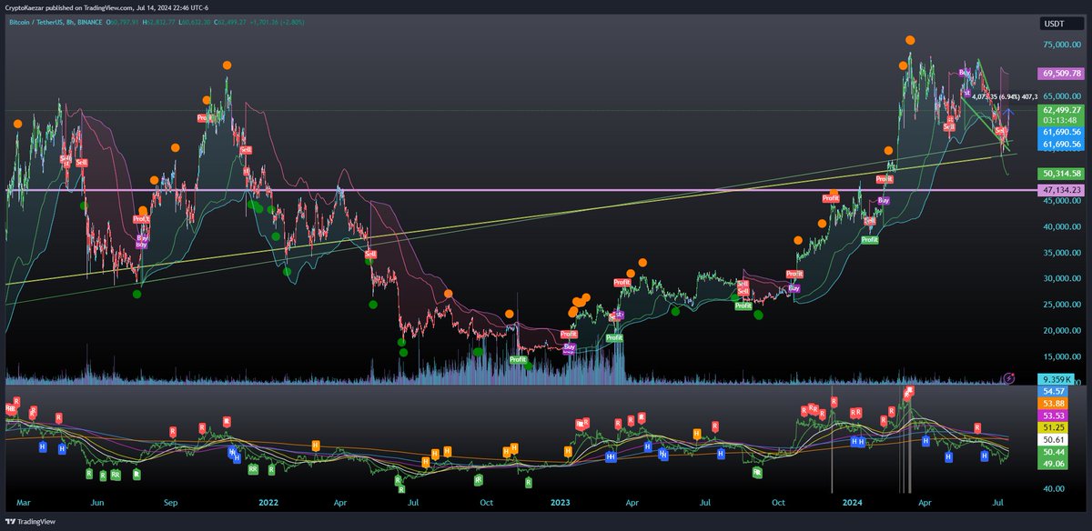Click the 25,000.00 price axis tick

[x=1060, y=305]
